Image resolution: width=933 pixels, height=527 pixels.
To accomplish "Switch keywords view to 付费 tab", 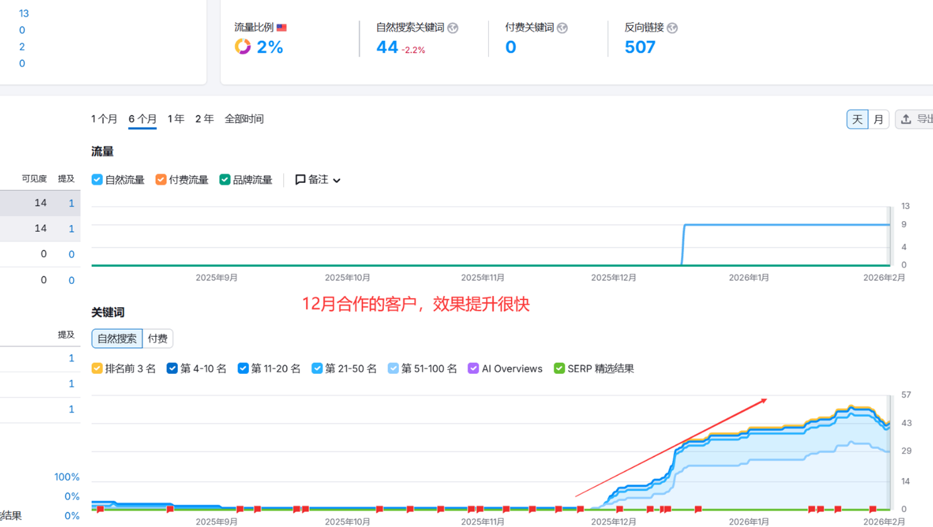I will click(x=157, y=339).
